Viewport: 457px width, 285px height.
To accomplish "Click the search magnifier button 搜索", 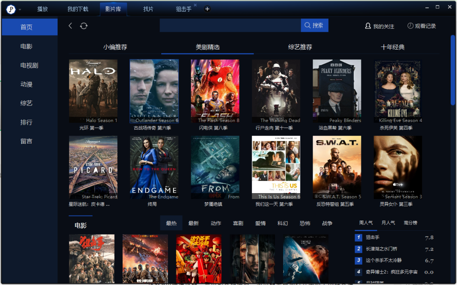I will pyautogui.click(x=314, y=25).
